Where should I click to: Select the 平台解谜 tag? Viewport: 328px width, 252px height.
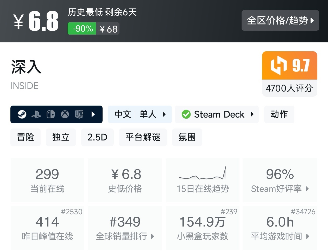[143, 137]
